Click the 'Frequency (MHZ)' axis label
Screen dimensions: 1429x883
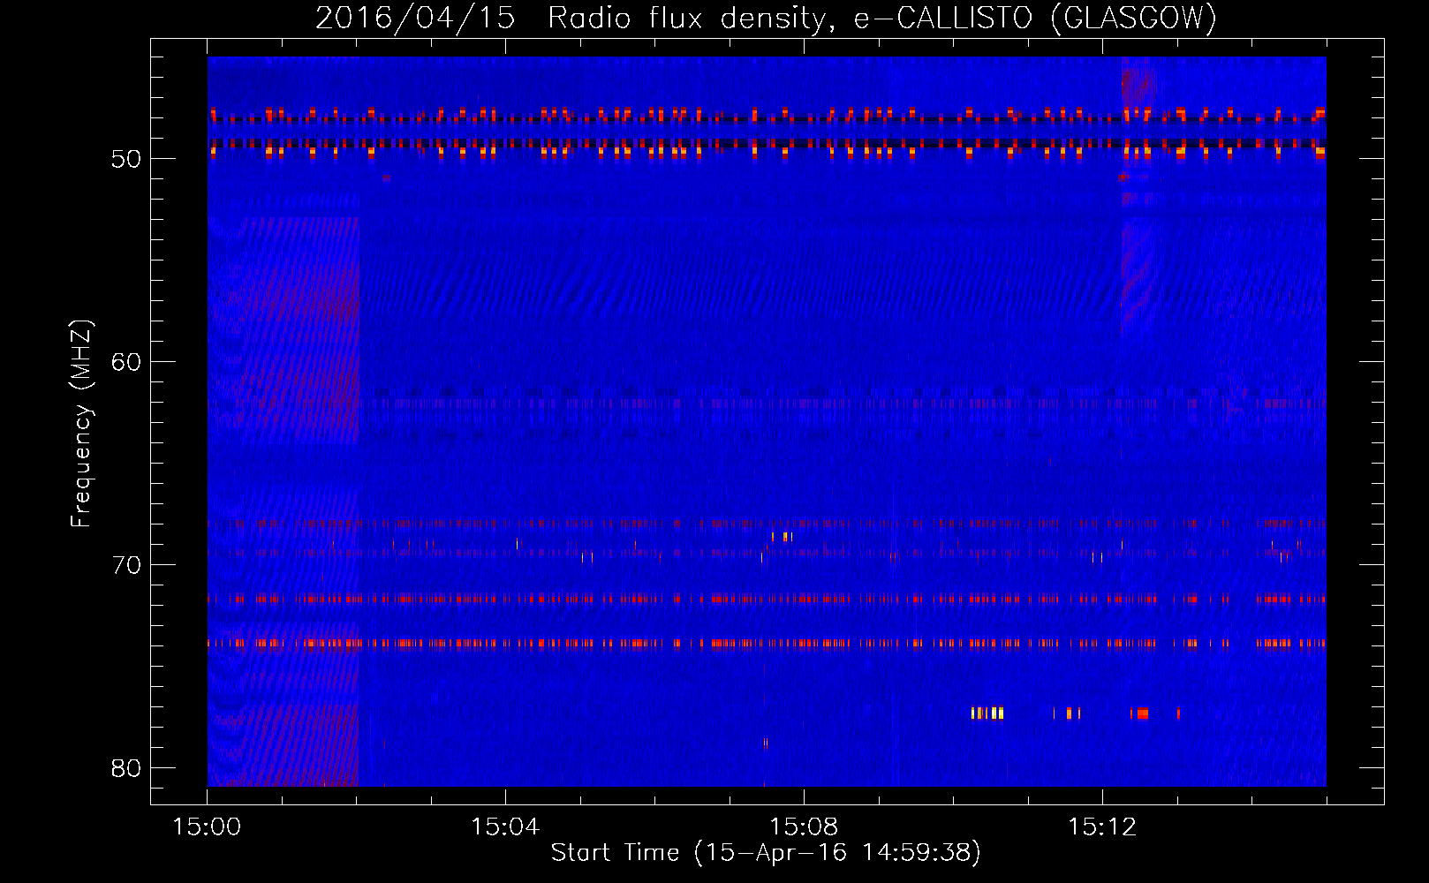[81, 424]
